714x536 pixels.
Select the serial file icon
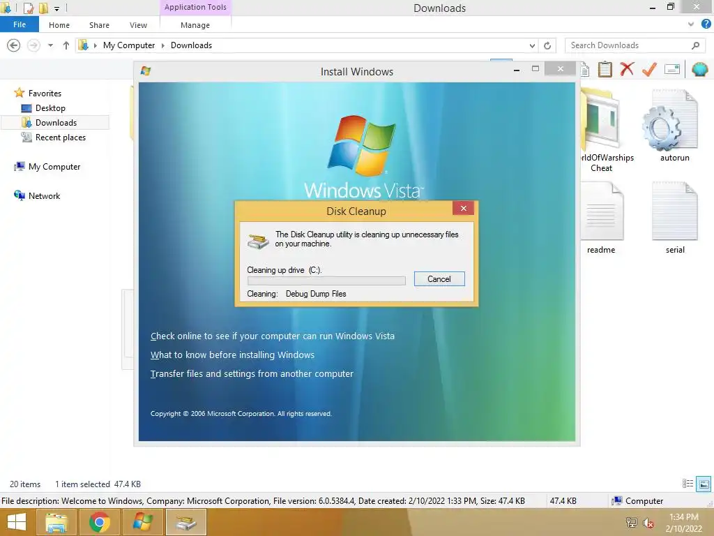(675, 218)
